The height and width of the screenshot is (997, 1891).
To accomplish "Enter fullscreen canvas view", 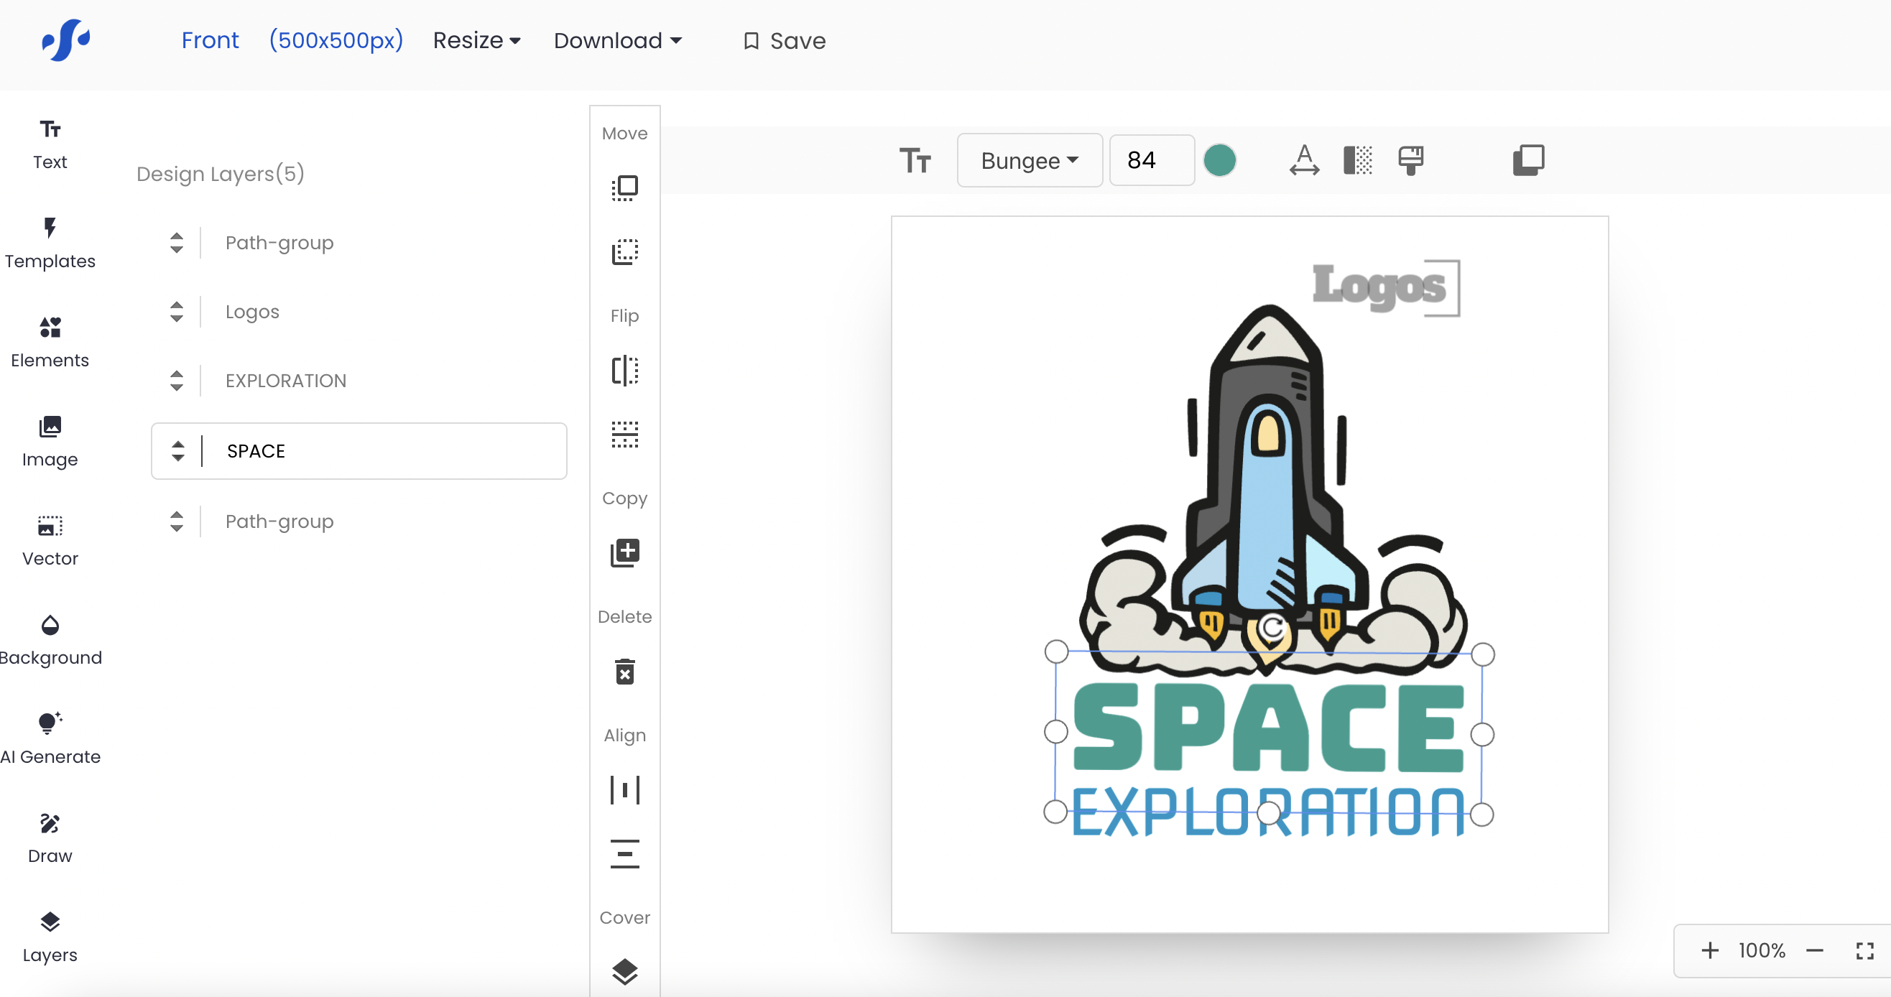I will click(1864, 951).
